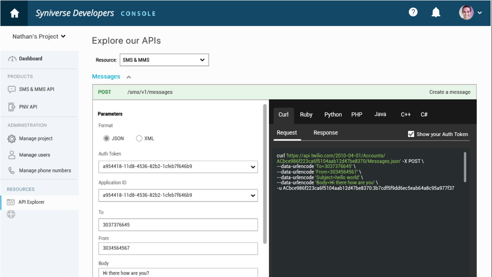Viewport: 492px width, 277px height.
Task: Switch to the C# tab
Action: 424,114
